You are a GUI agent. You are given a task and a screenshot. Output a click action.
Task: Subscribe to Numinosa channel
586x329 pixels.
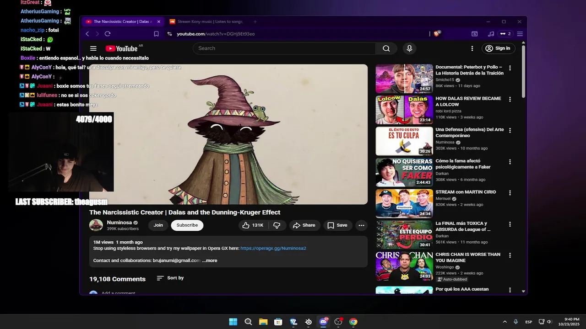point(187,225)
